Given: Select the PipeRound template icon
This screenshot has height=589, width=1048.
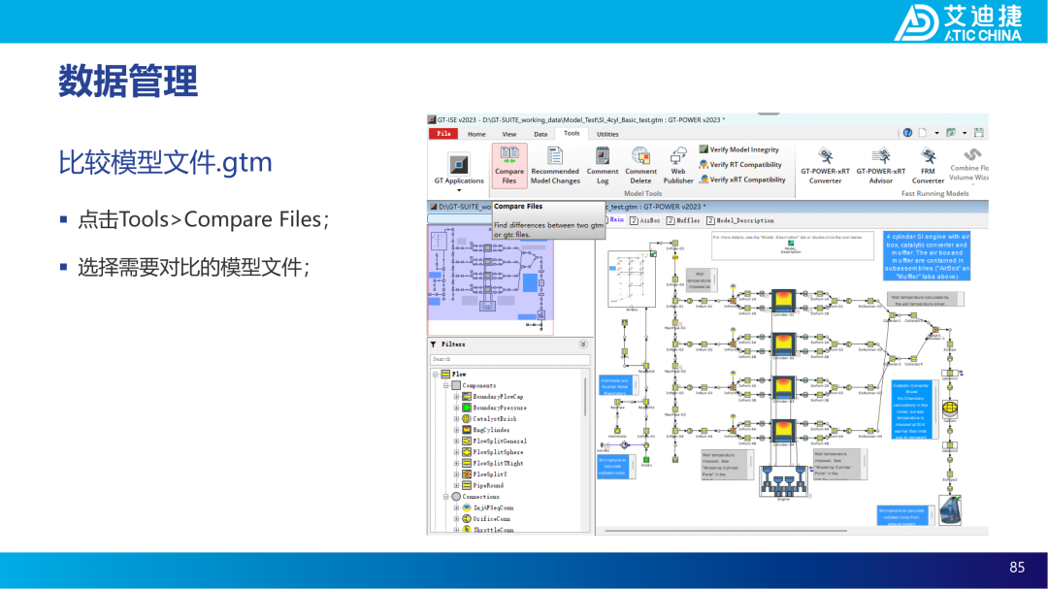Looking at the screenshot, I should (x=467, y=485).
